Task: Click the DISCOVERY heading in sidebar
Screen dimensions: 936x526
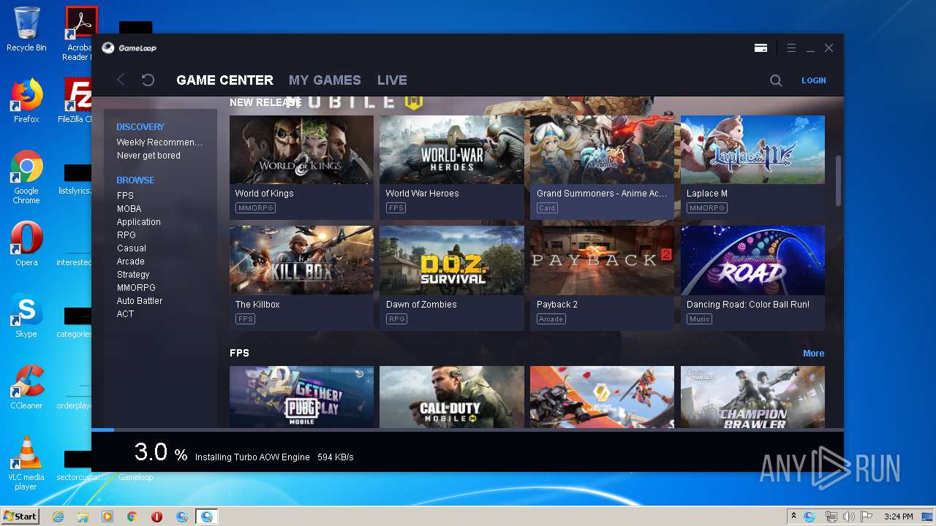Action: [140, 127]
